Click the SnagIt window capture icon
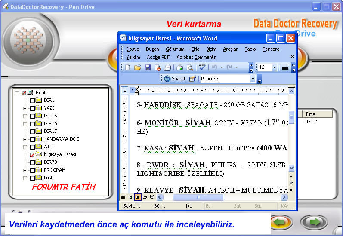The image size is (343, 236). [192, 78]
